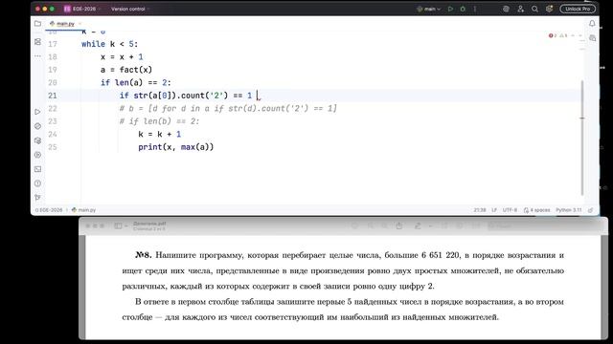Click the 'x = x + 1' code line
Image resolution: width=613 pixels, height=344 pixels.
click(122, 57)
